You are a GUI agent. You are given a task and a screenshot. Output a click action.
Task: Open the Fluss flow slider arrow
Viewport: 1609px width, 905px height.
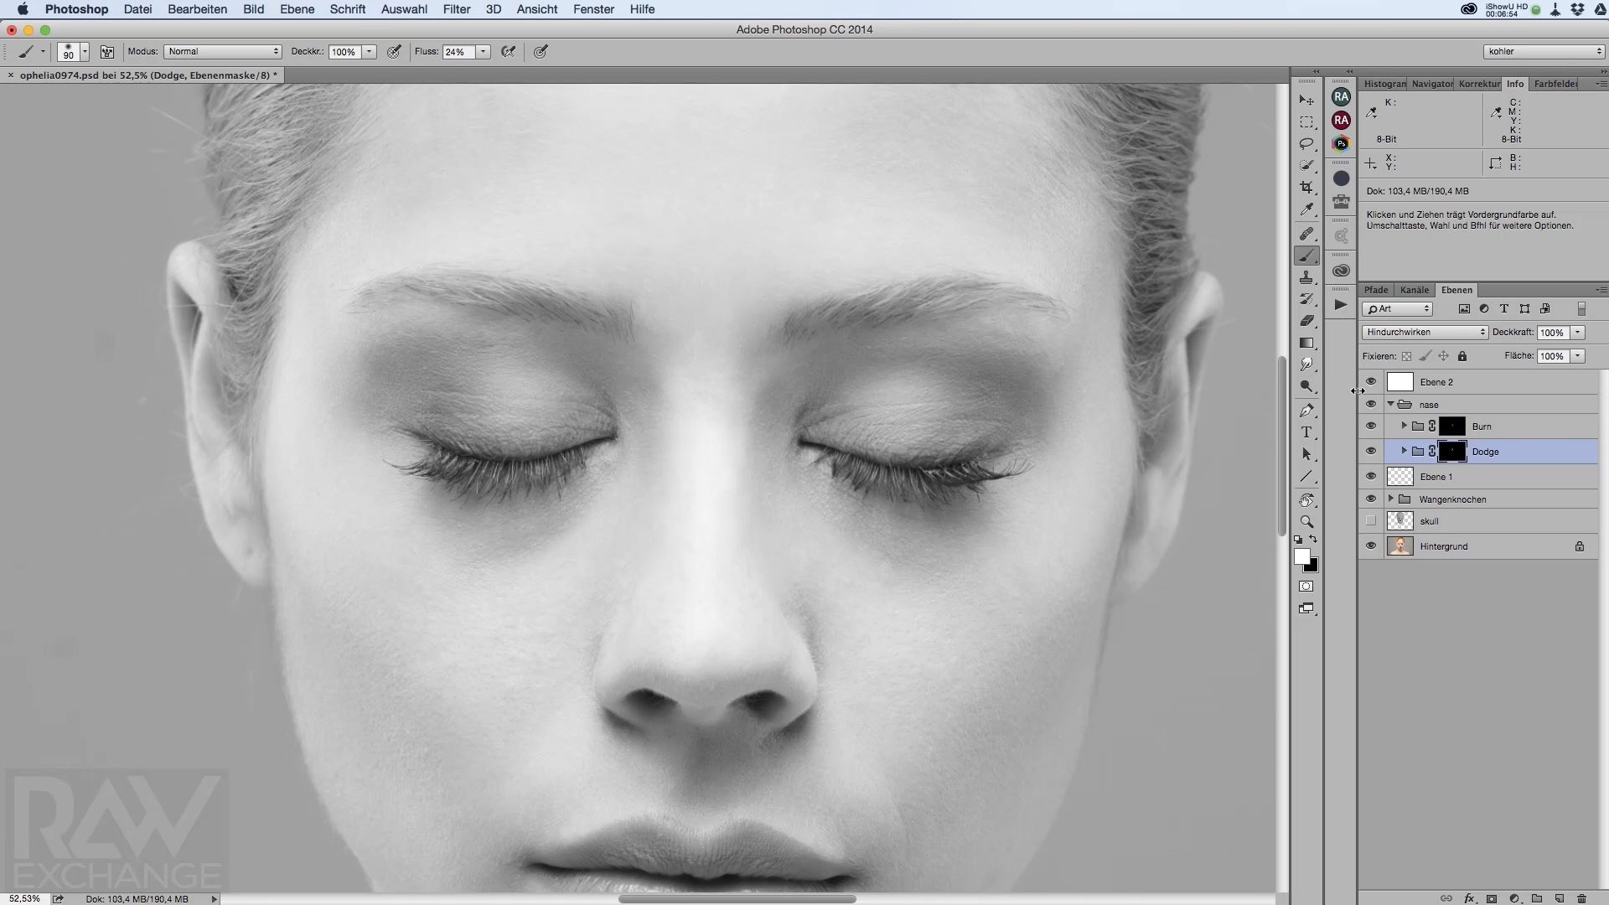(x=484, y=52)
